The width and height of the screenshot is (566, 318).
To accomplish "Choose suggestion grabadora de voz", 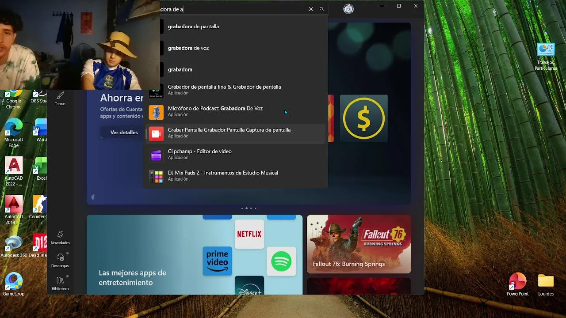I will 236,48.
